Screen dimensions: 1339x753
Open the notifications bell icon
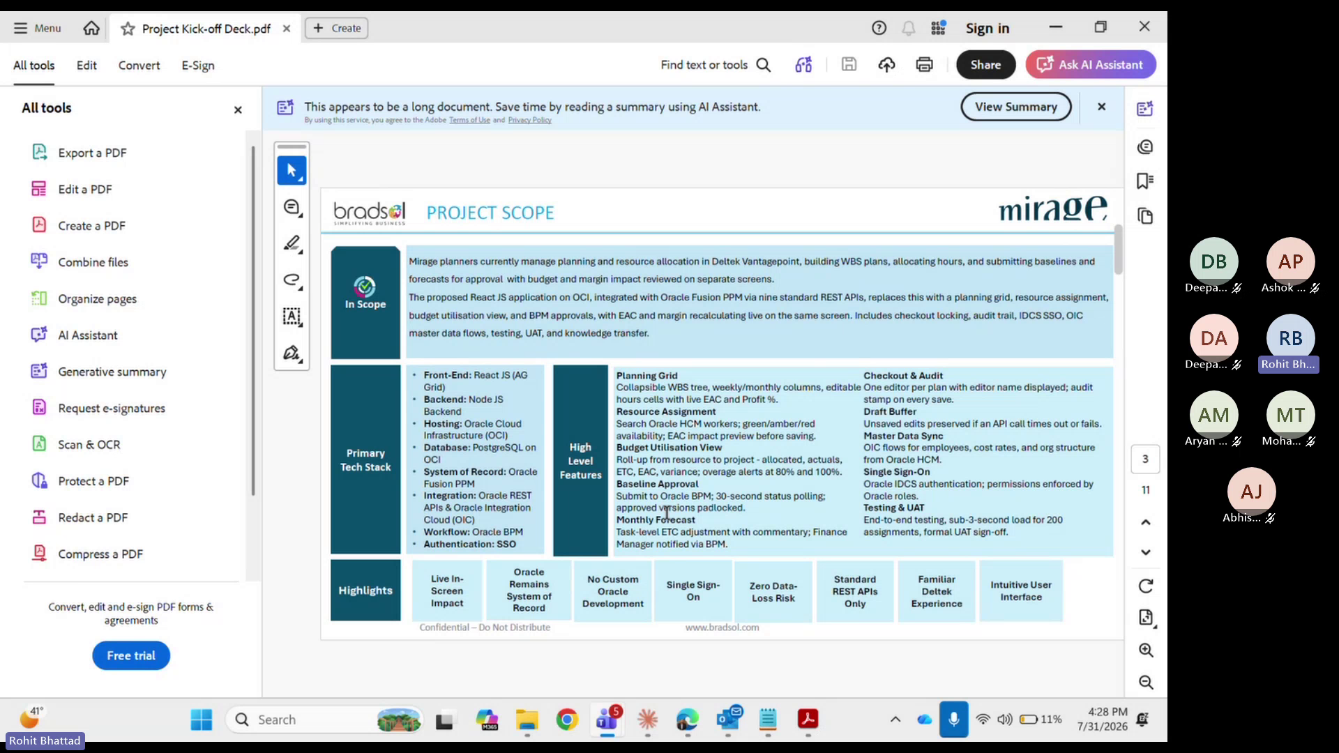click(908, 28)
